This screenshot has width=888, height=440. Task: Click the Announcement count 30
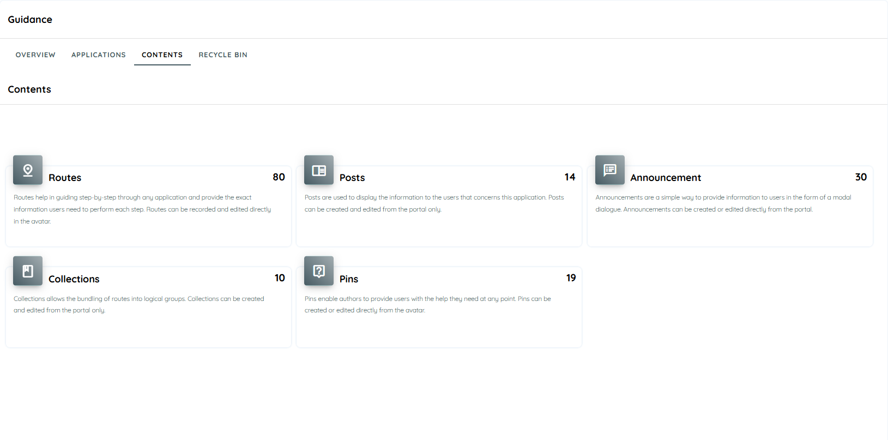click(x=861, y=177)
